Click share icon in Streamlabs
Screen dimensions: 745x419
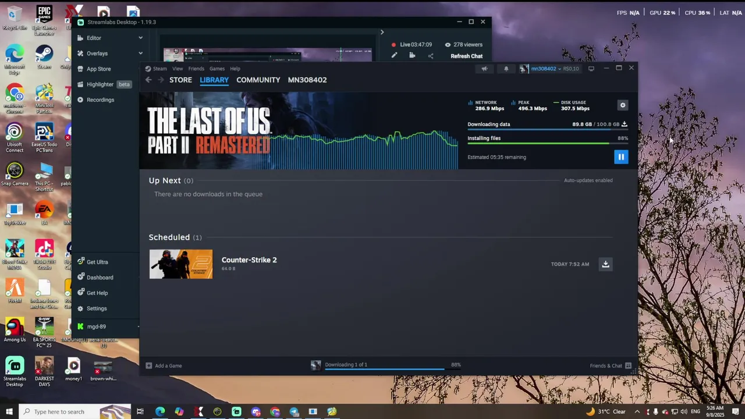431,56
